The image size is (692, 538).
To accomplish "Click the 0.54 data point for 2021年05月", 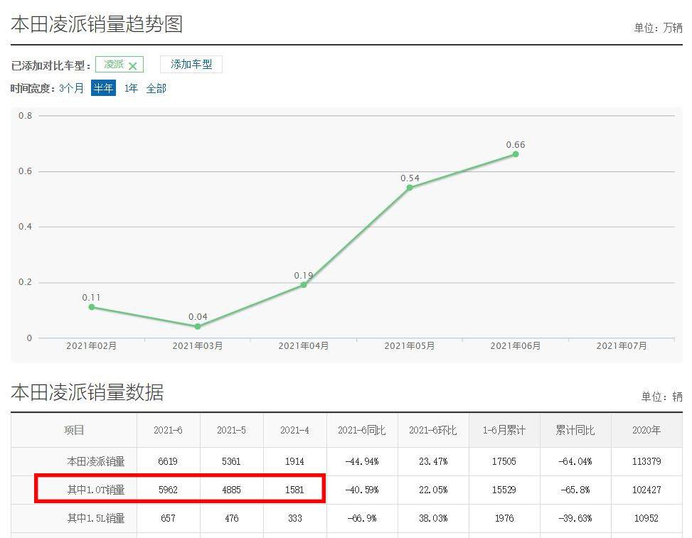I will 410,188.
